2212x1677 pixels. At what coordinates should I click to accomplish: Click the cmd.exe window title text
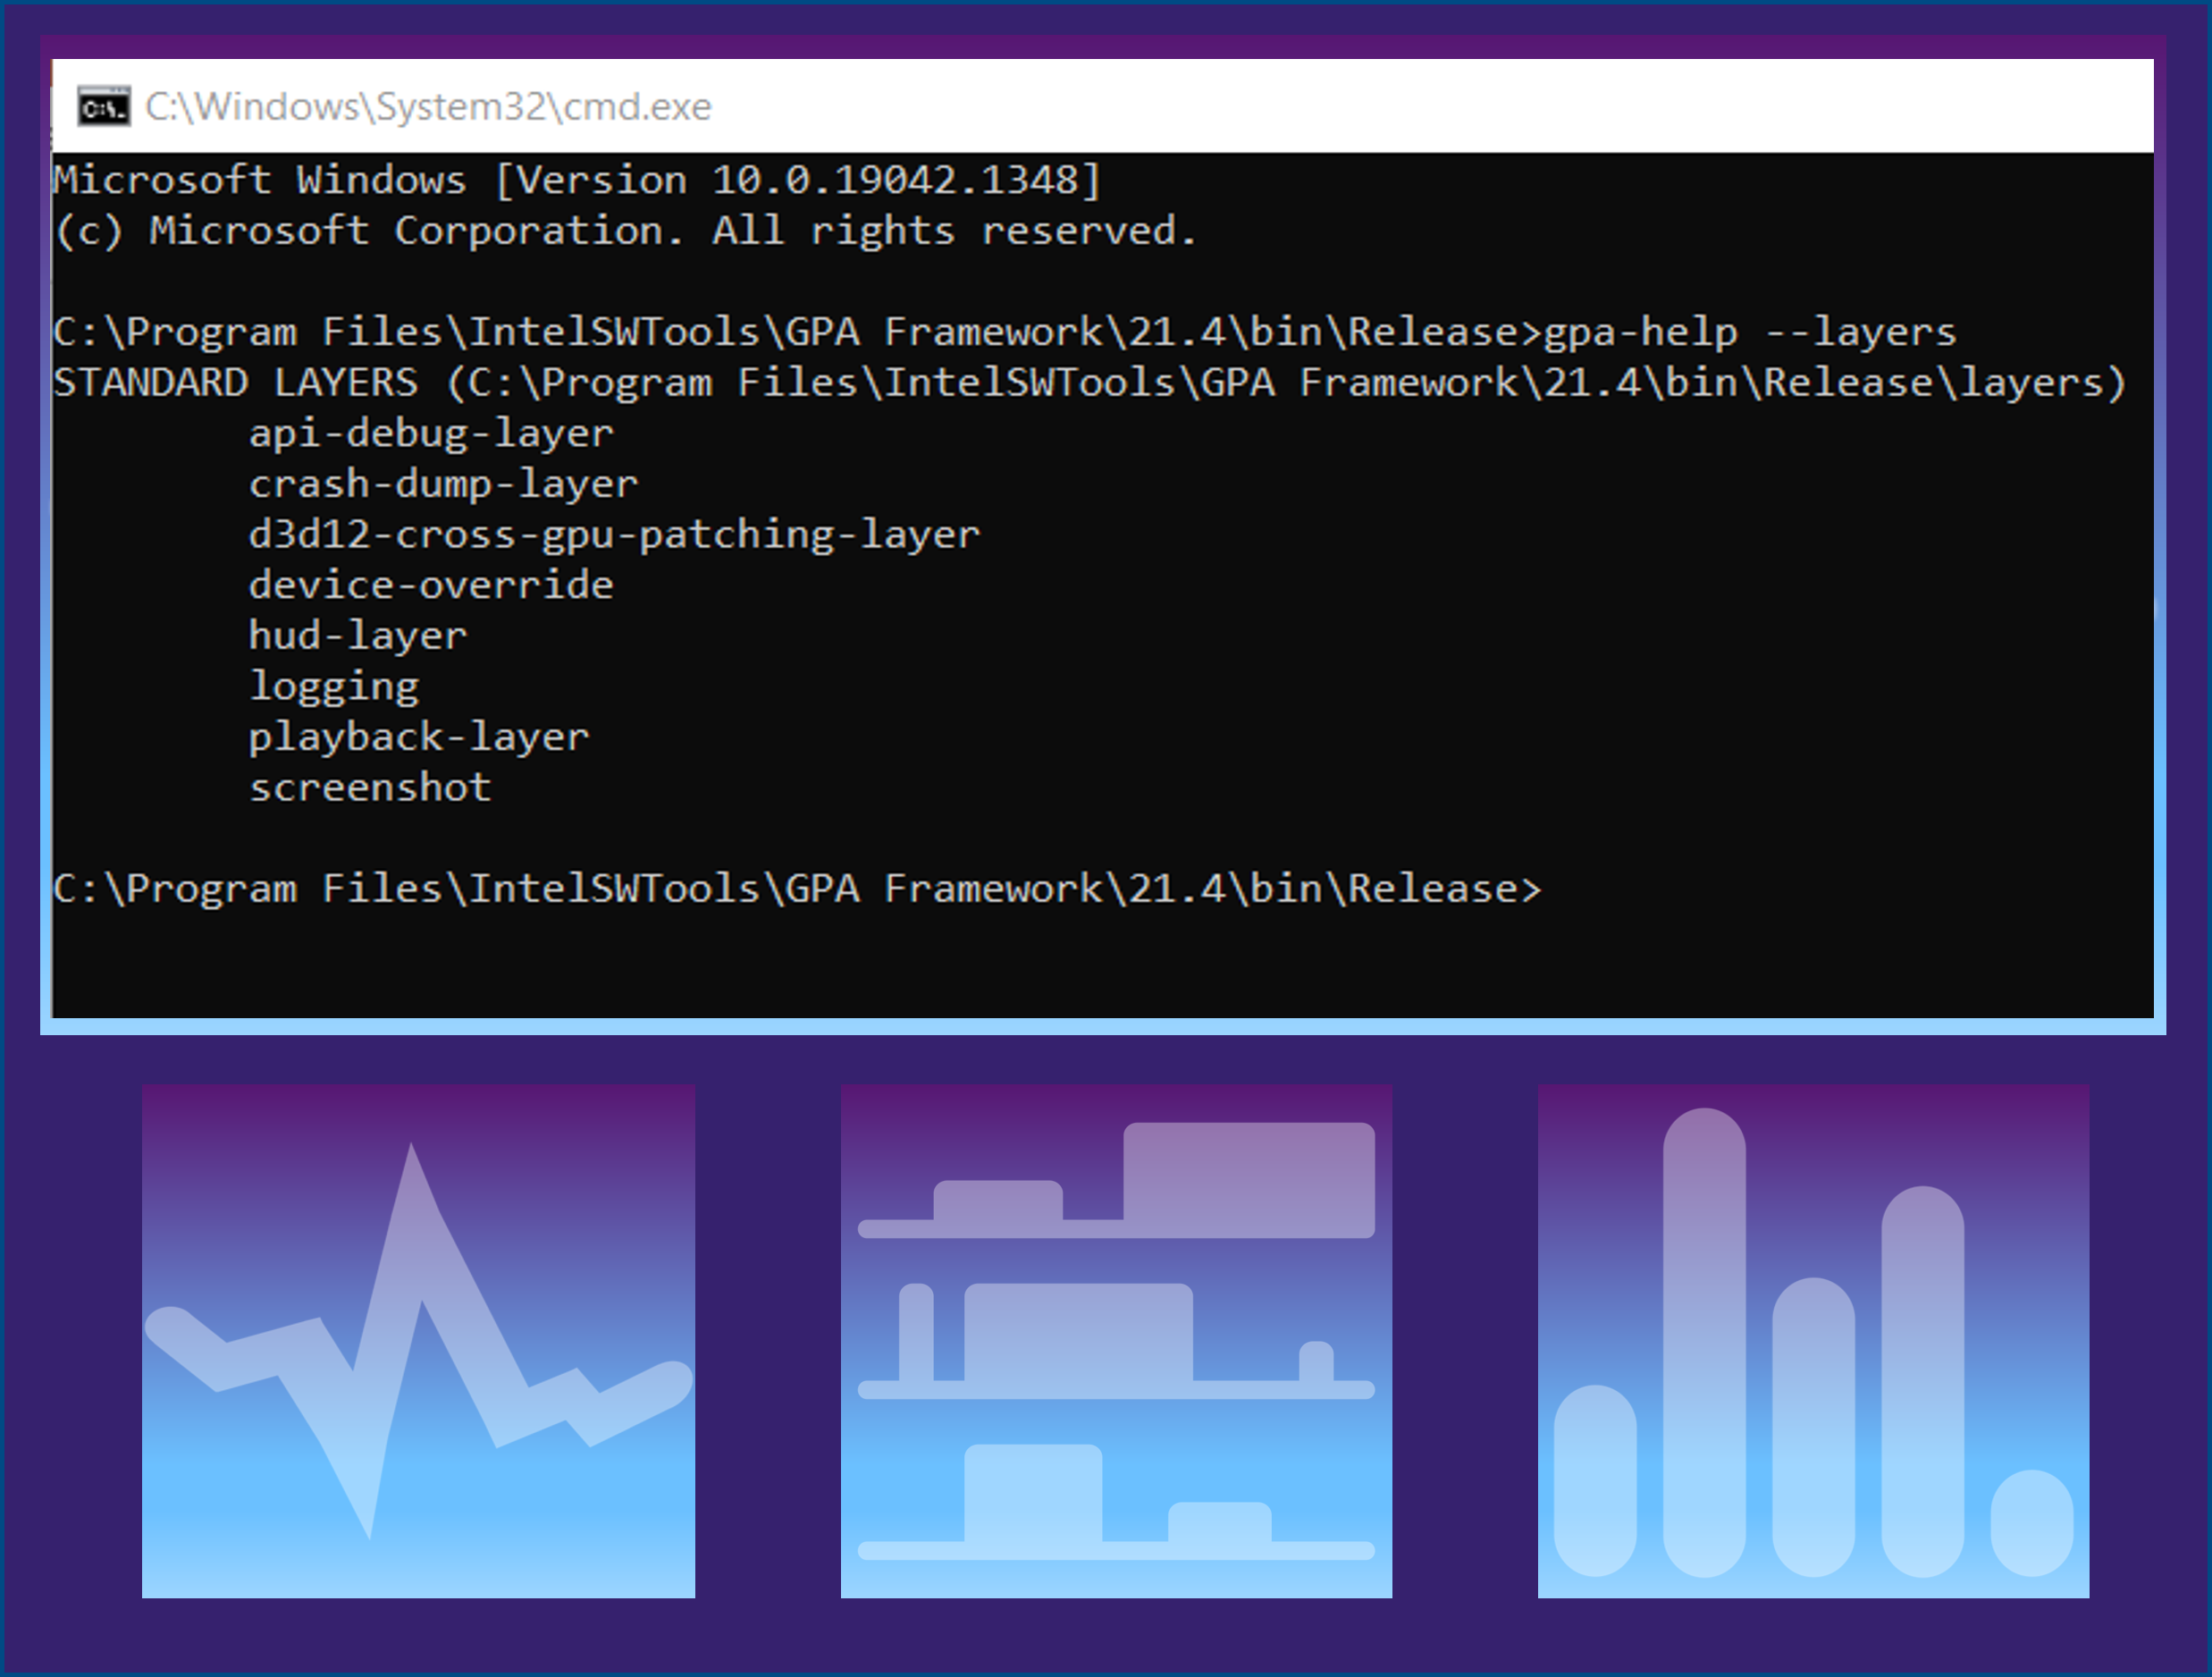pos(430,106)
